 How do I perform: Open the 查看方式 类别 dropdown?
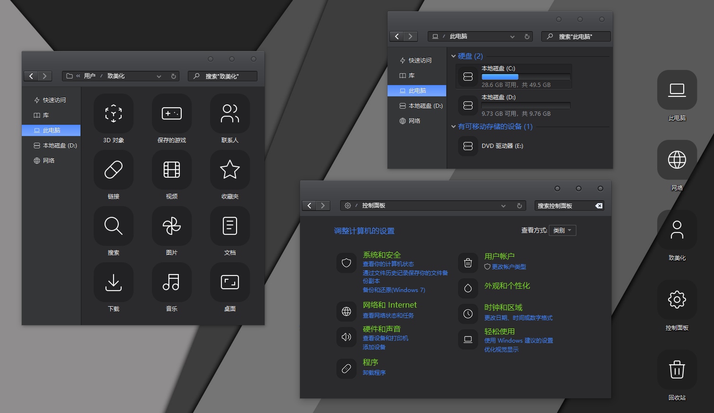(562, 231)
